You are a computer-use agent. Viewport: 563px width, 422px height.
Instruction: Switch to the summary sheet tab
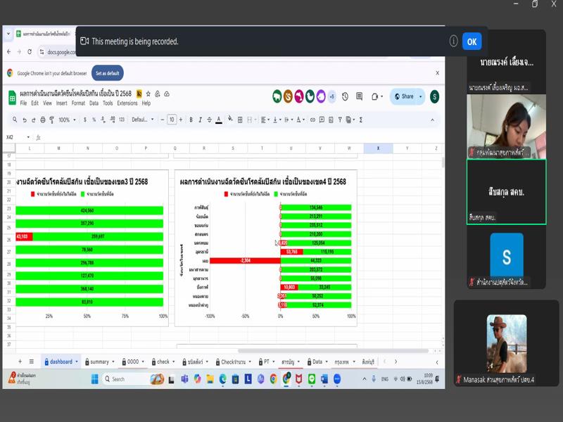(x=99, y=362)
